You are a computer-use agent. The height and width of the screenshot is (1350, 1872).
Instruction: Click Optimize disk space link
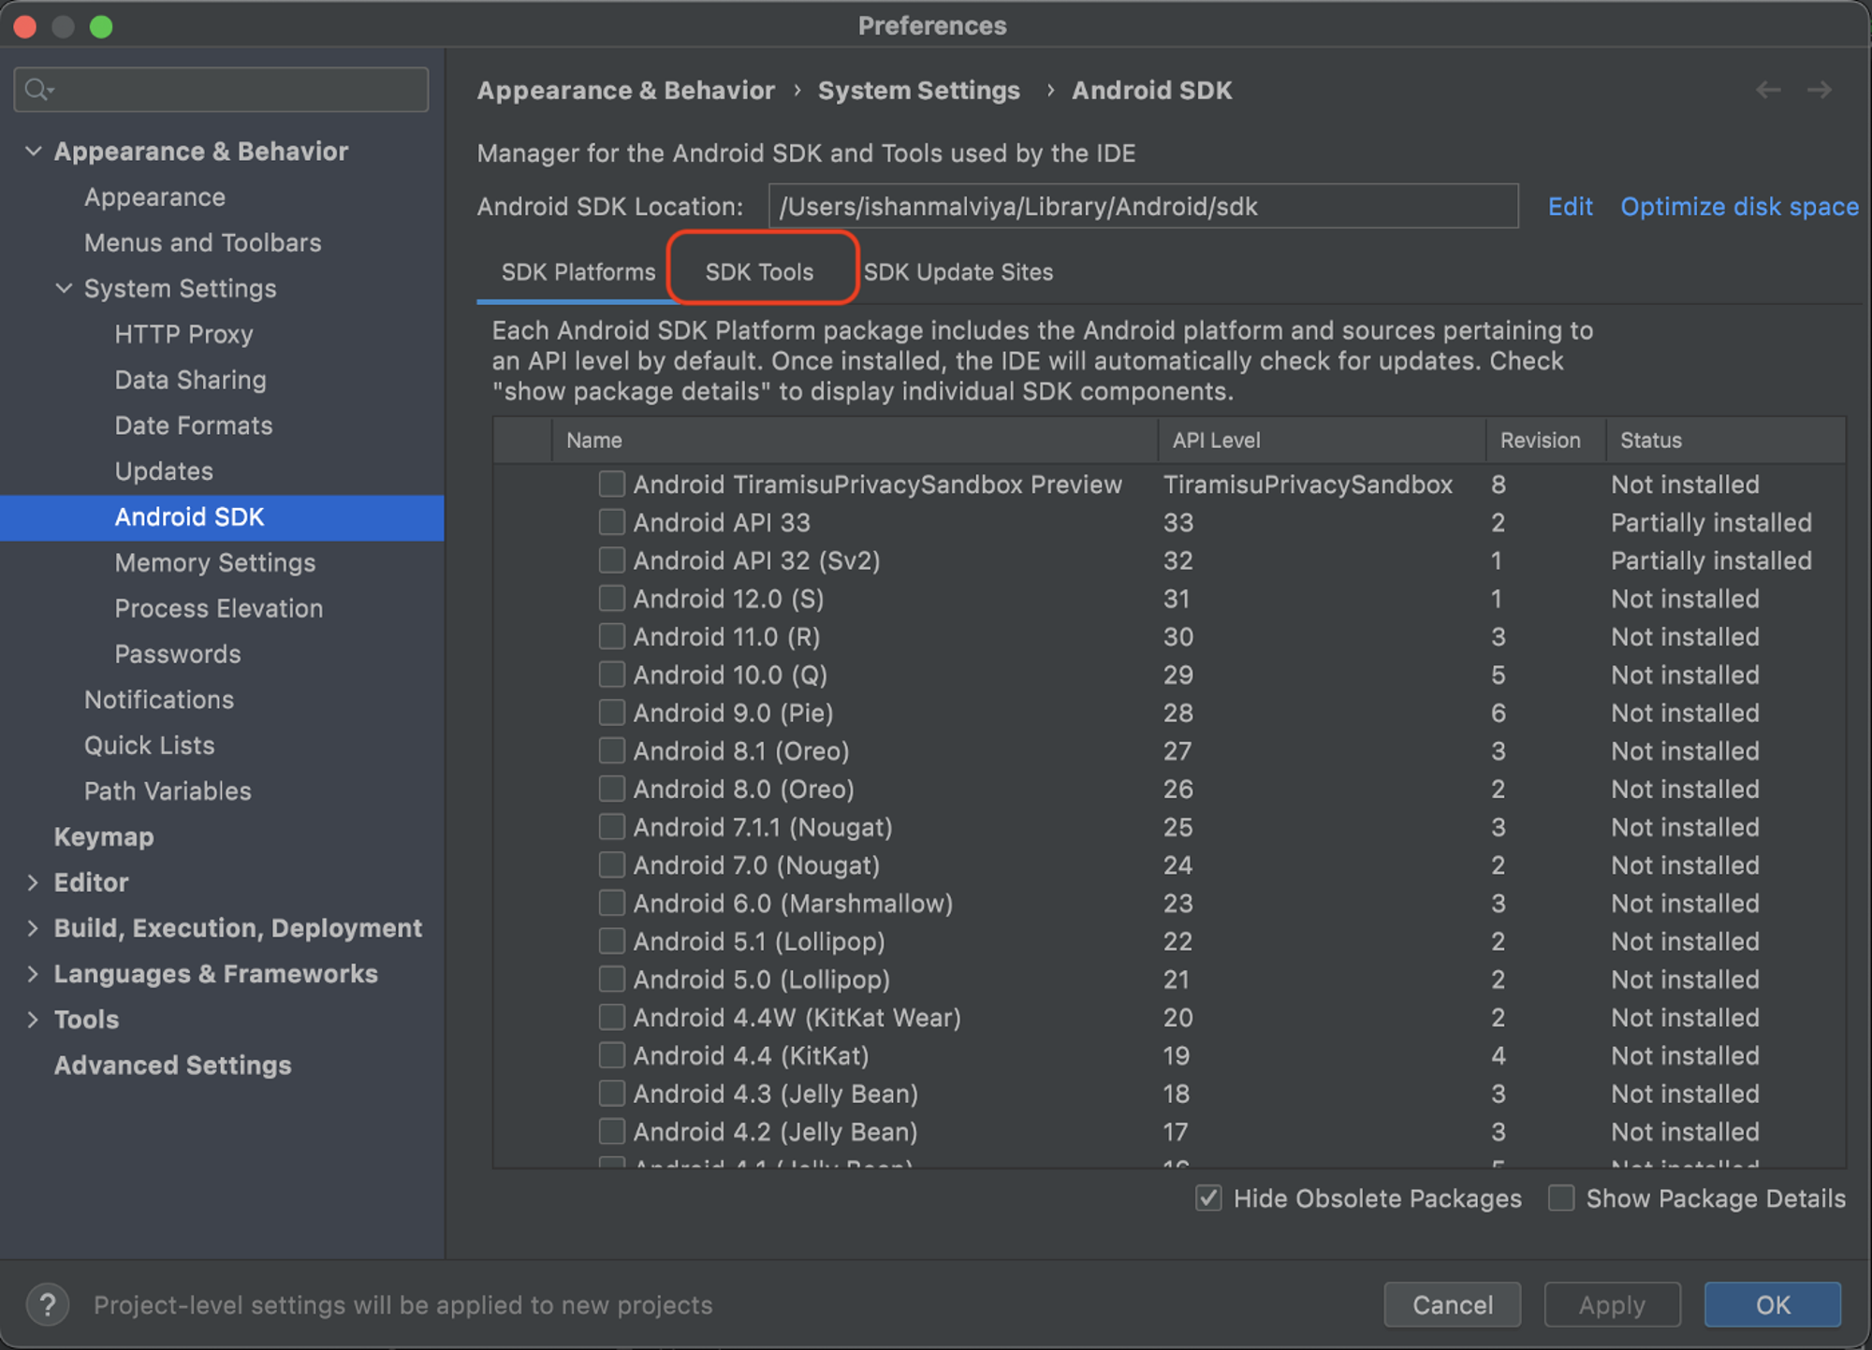click(x=1739, y=207)
